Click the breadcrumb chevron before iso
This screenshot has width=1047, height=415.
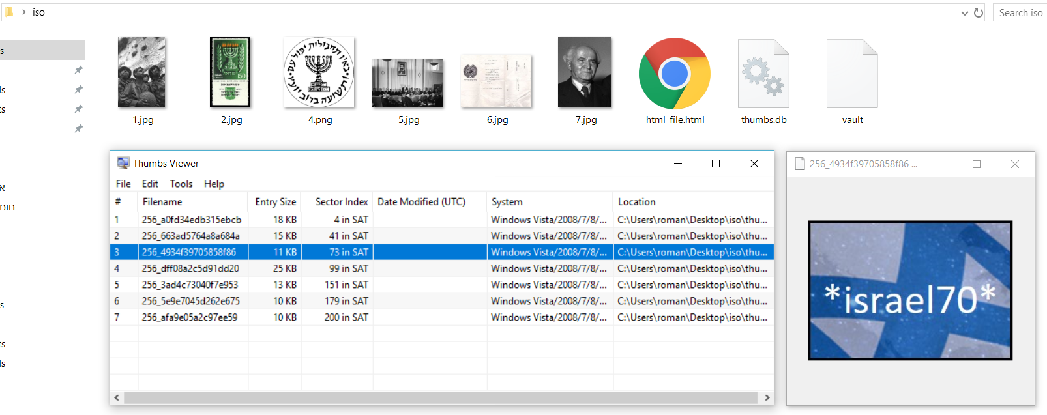pos(23,12)
